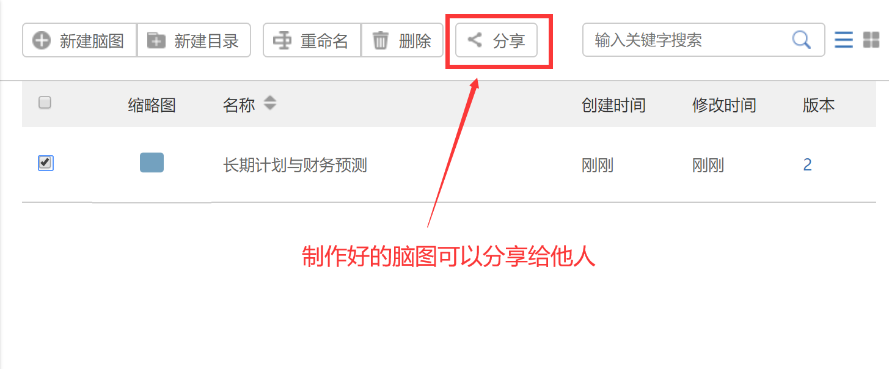Image resolution: width=889 pixels, height=369 pixels.
Task: Check the select-all header checkbox
Action: point(45,103)
